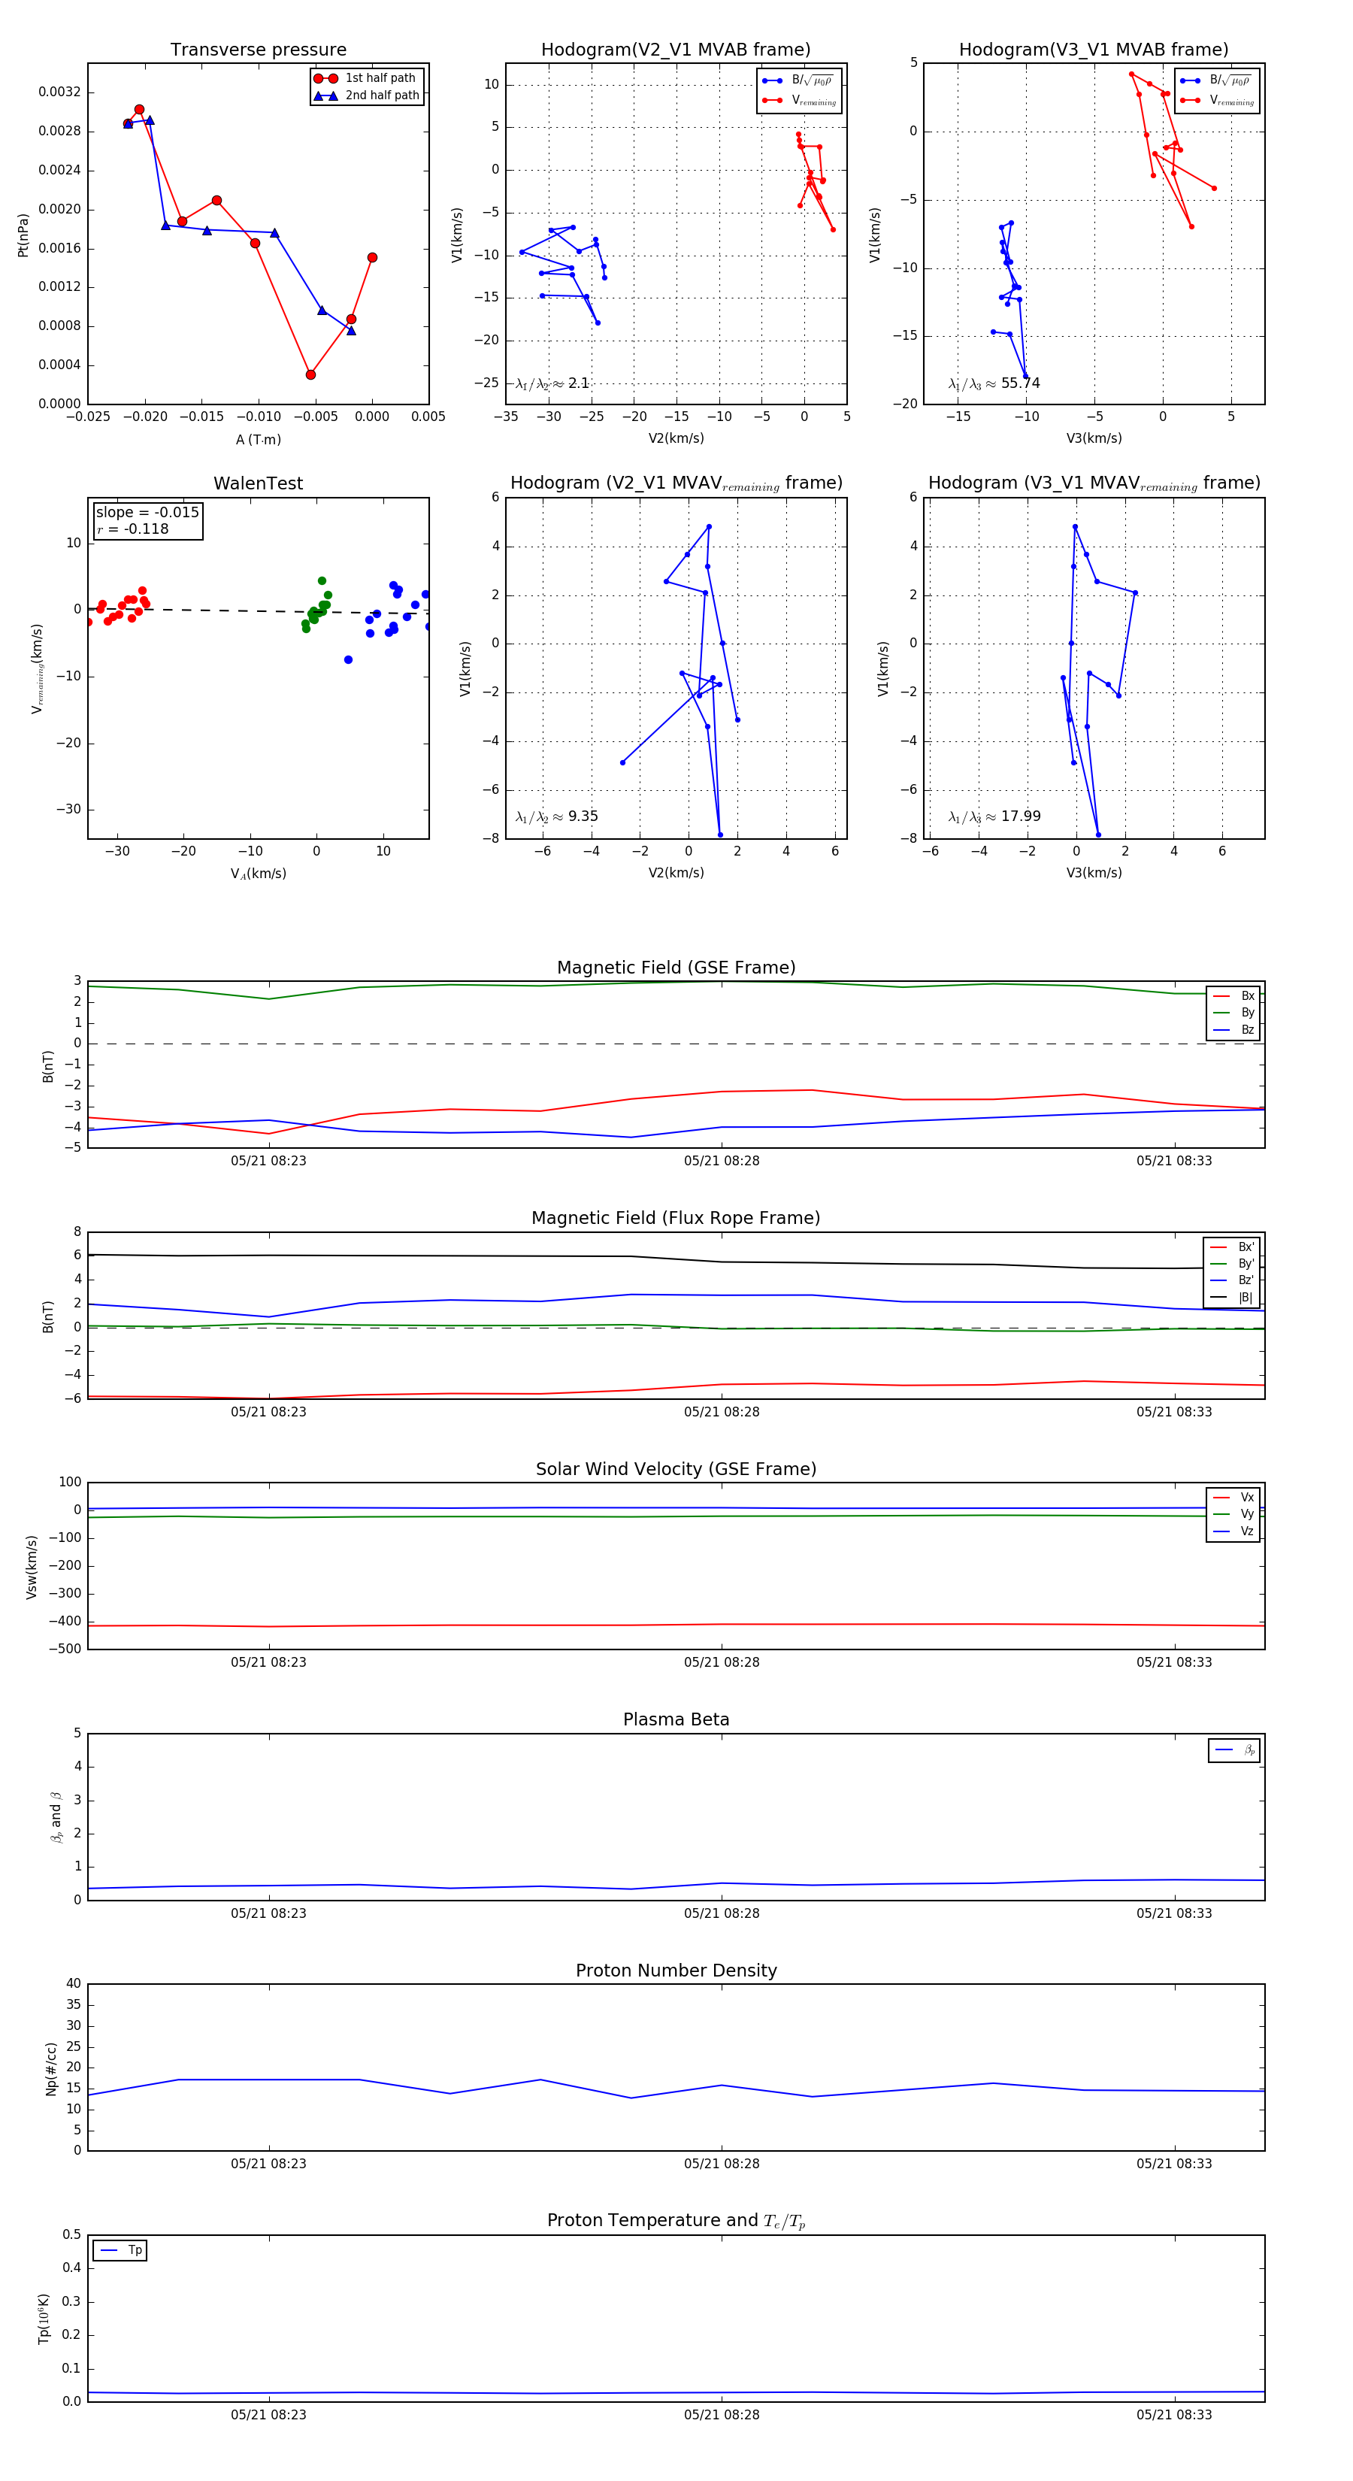Select Vremaining legend entry in V3_V1 MVAB hodogram
Image resolution: width=1353 pixels, height=2481 pixels.
1217,100
